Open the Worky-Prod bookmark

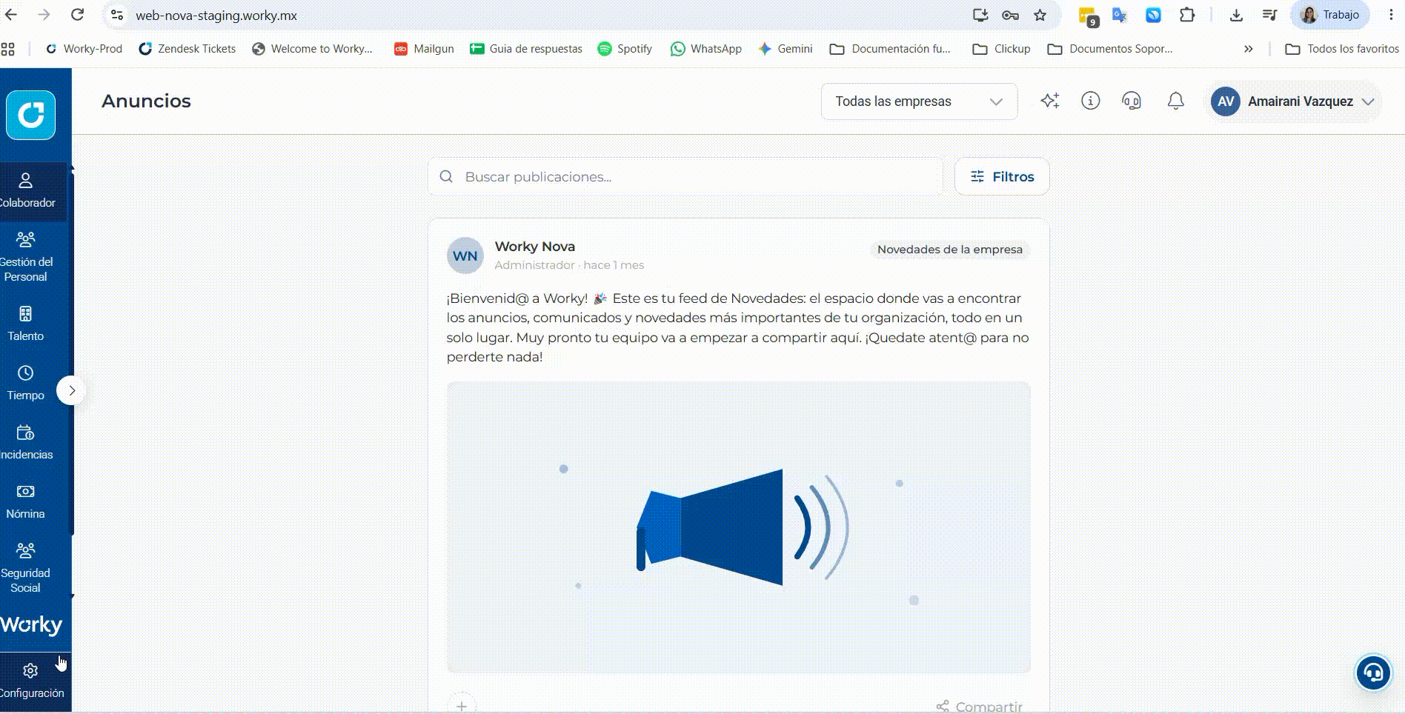(84, 49)
